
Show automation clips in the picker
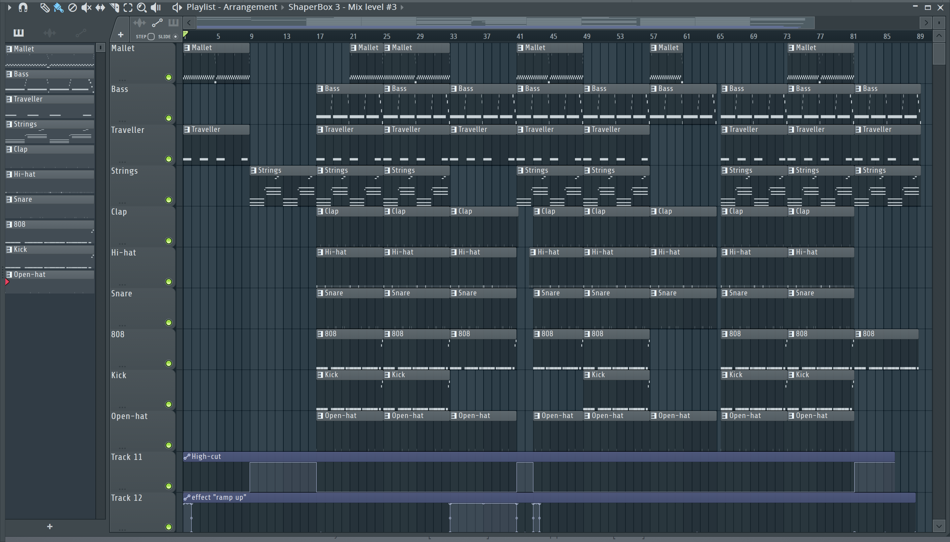pos(81,33)
